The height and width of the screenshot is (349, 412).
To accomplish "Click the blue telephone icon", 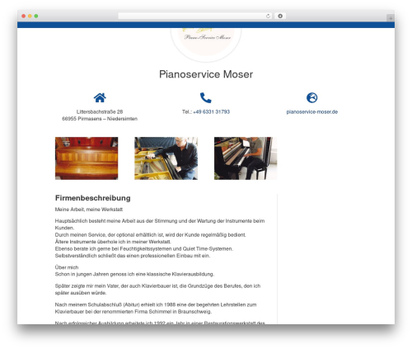I will pos(206,97).
